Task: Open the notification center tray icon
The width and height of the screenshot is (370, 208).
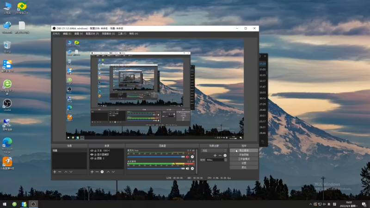Action: click(364, 204)
